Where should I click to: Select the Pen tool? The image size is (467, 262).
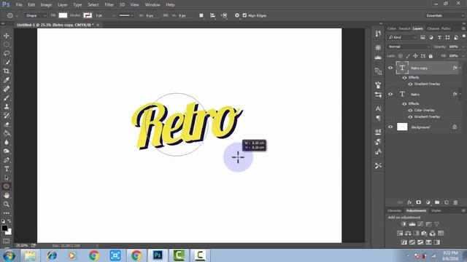pyautogui.click(x=7, y=160)
